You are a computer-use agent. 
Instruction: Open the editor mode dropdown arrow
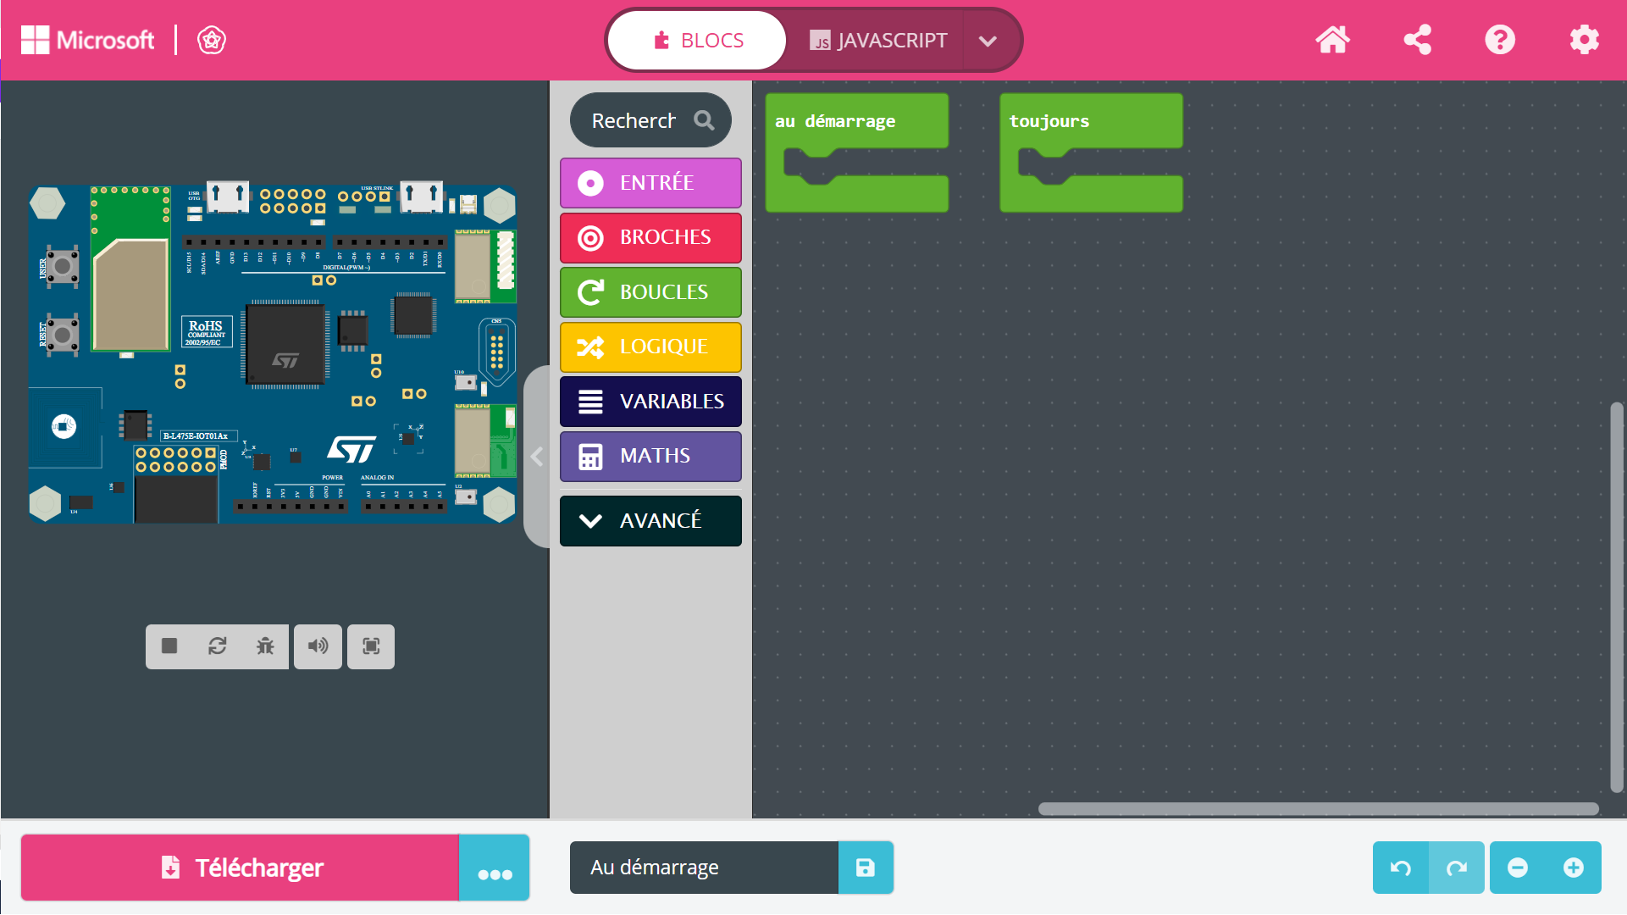tap(988, 40)
